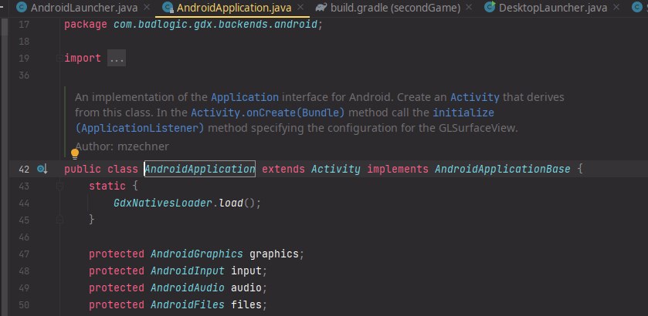Click the locked class icon of AndroidApplication.java
The height and width of the screenshot is (316, 648).
[x=168, y=7]
